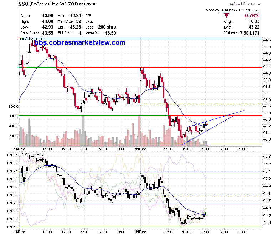Click the 0.7905 label on RSP left axis
Viewport: 278px width, 235px height.
12,155
